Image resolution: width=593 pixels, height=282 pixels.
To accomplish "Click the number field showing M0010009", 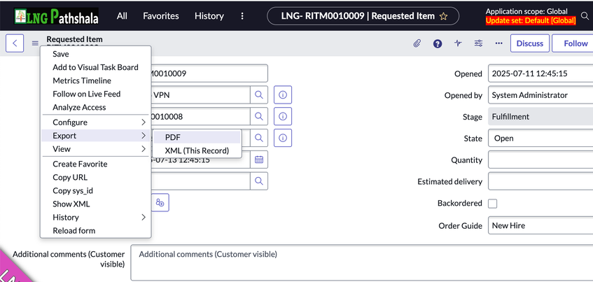I will [x=209, y=73].
